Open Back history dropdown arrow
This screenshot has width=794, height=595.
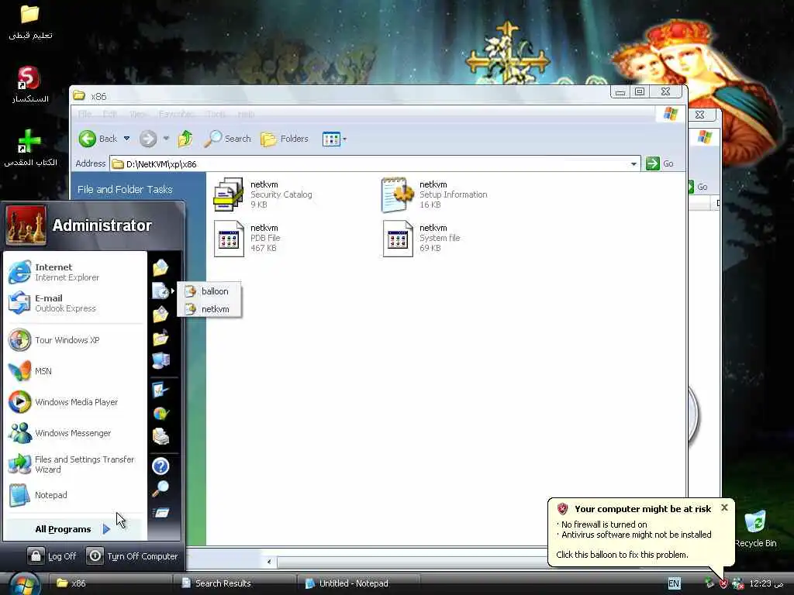point(126,139)
